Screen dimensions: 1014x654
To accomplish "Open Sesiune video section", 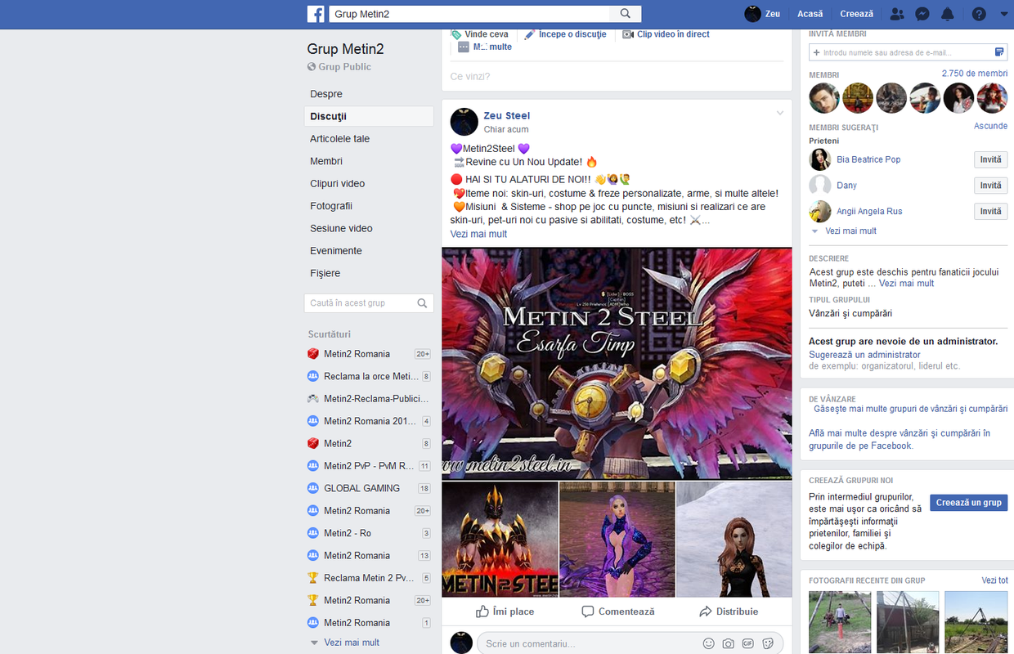I will click(341, 228).
